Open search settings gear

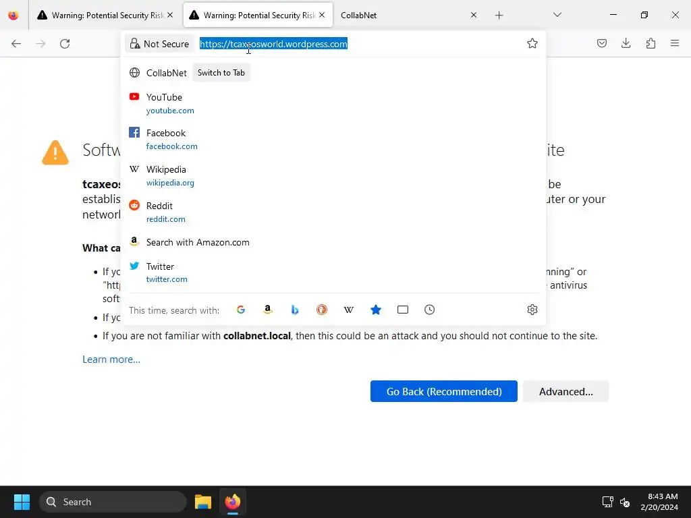point(532,310)
